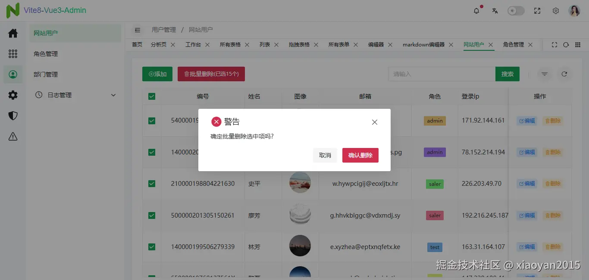Screen dimensions: 589x280
Task: Close the 分析页 tab
Action: 173,45
